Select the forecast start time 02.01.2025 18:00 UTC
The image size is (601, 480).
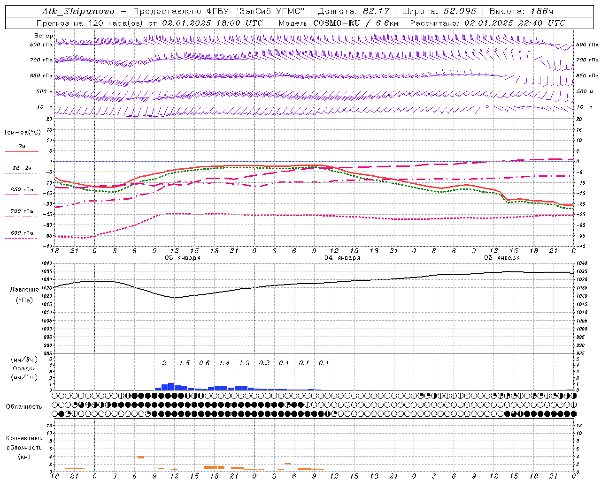[212, 23]
